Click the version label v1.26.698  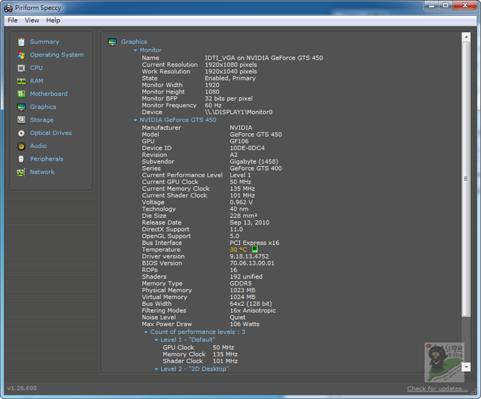(x=22, y=388)
